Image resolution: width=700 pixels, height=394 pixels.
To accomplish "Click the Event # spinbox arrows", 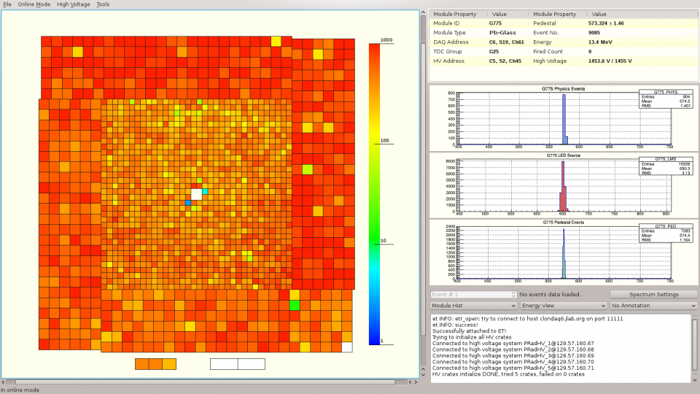I will [513, 294].
